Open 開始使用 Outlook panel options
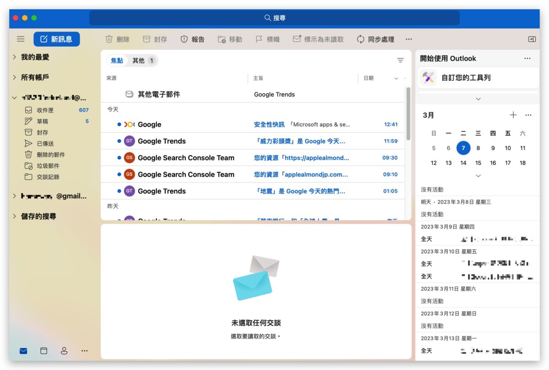This screenshot has width=549, height=370. 527,59
